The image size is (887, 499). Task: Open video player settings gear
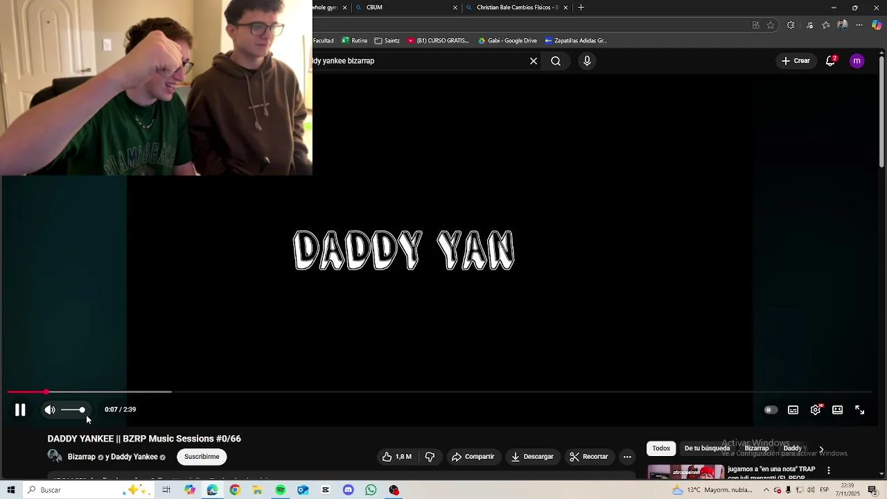tap(816, 410)
